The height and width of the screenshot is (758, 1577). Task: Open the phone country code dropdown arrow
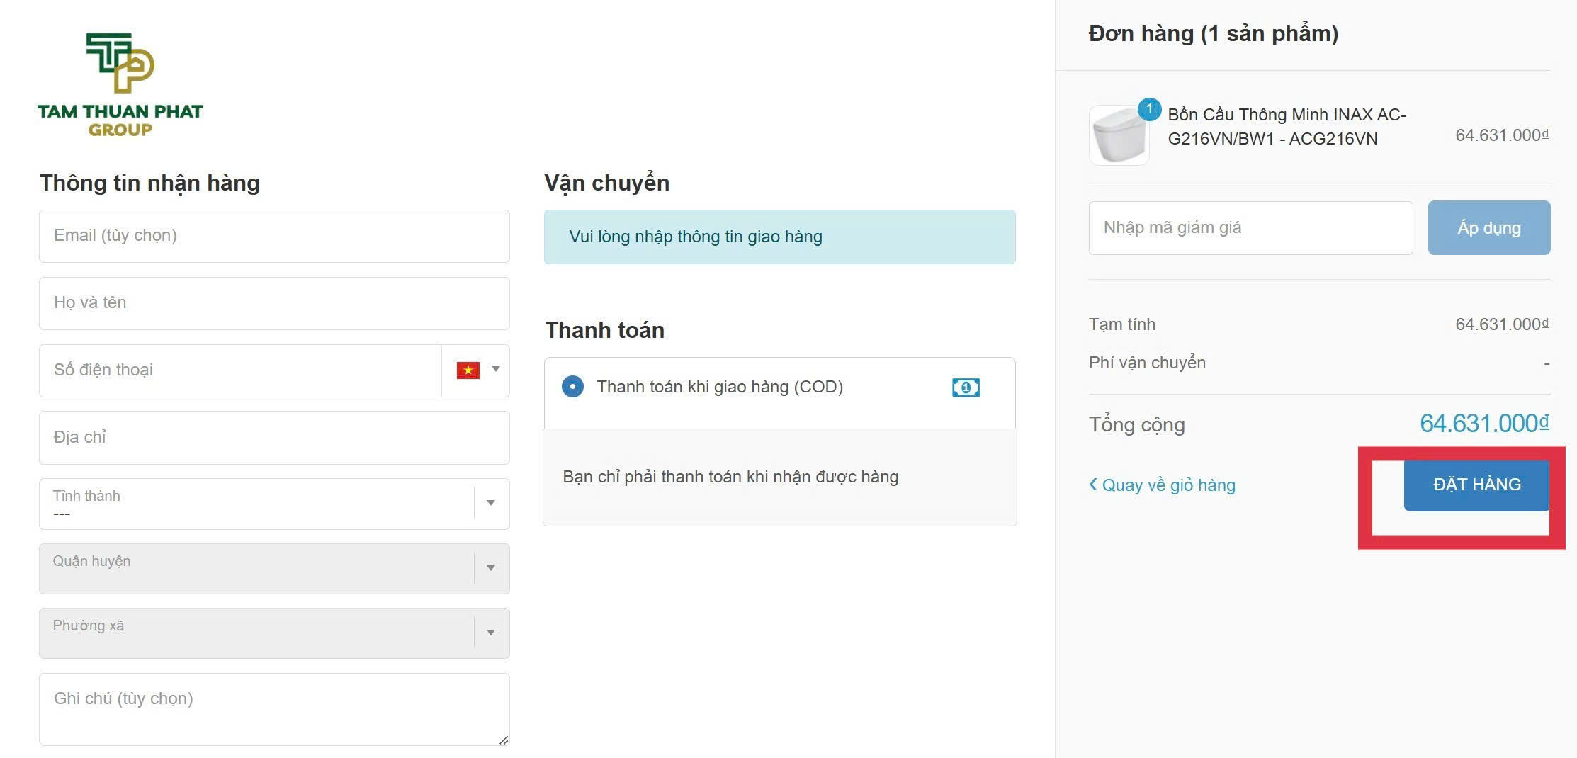click(x=496, y=369)
